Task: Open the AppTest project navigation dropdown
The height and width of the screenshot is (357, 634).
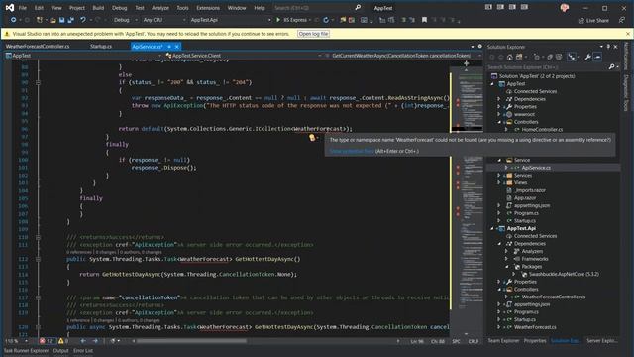Action: point(83,56)
